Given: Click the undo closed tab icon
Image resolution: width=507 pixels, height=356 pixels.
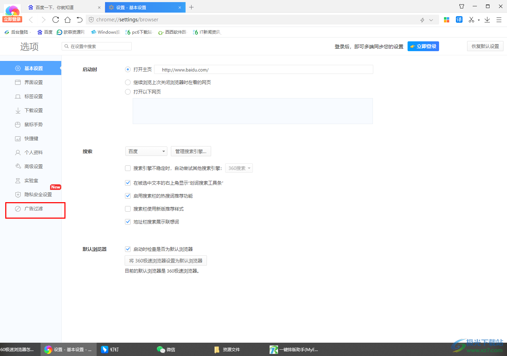Looking at the screenshot, I should click(79, 20).
